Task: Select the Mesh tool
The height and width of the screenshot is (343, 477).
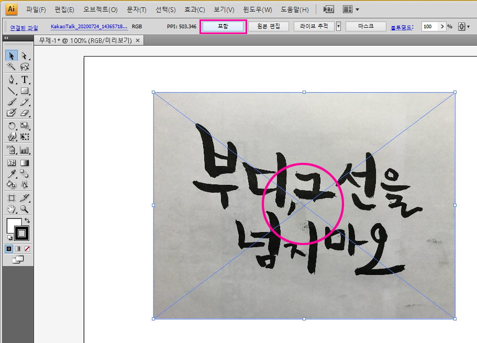Action: (x=12, y=163)
